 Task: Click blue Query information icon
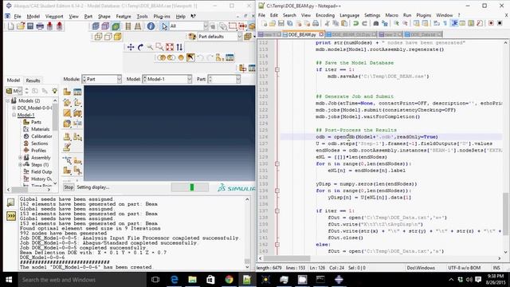151,26
